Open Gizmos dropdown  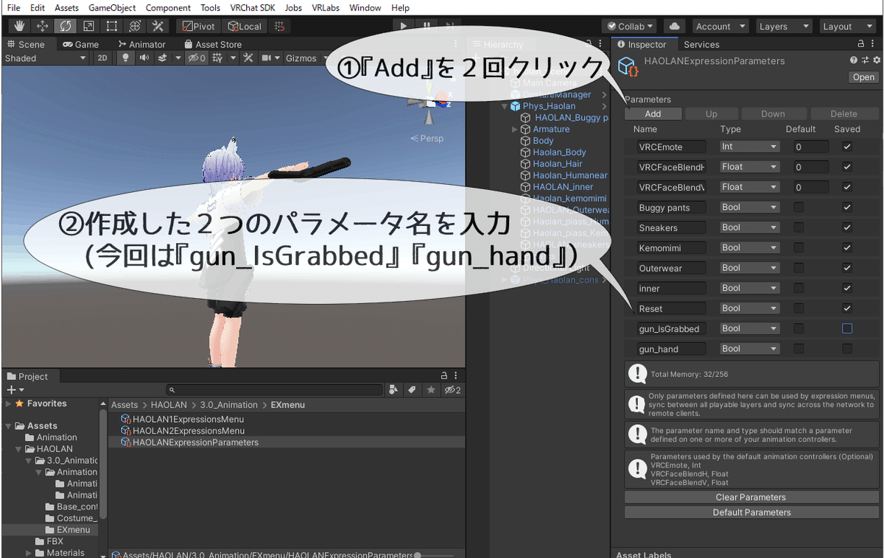306,58
